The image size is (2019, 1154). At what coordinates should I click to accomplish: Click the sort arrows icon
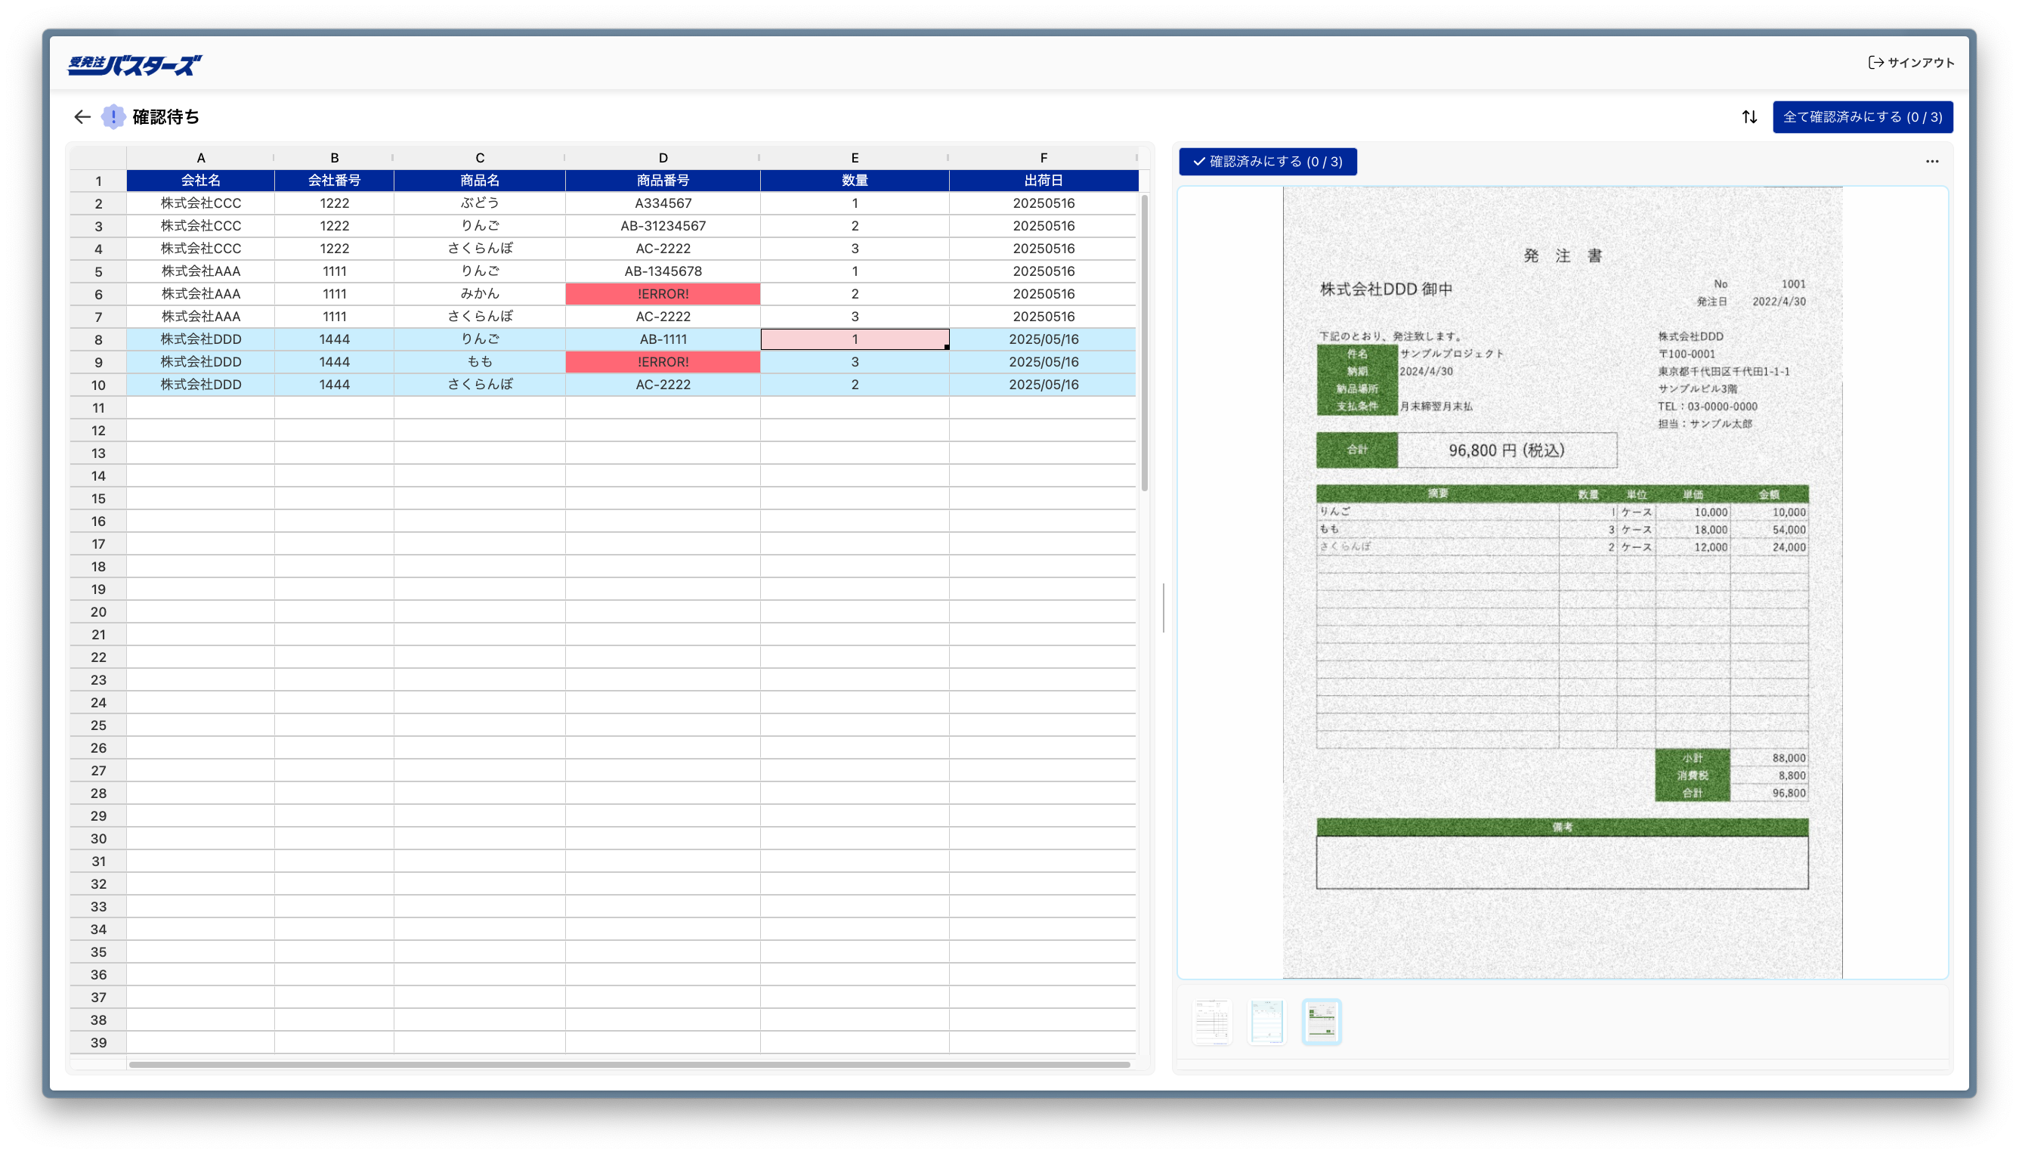tap(1748, 117)
